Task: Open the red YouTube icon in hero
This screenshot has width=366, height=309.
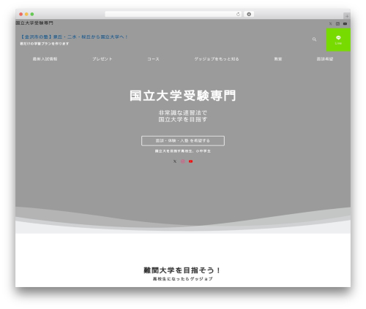Action: coord(191,161)
